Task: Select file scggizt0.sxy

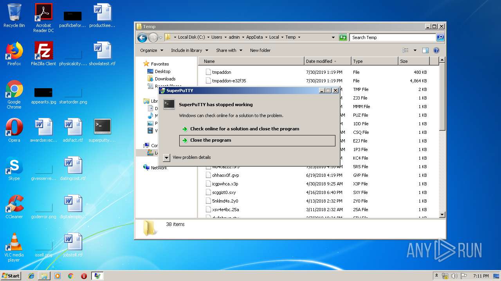Action: pyautogui.click(x=224, y=192)
